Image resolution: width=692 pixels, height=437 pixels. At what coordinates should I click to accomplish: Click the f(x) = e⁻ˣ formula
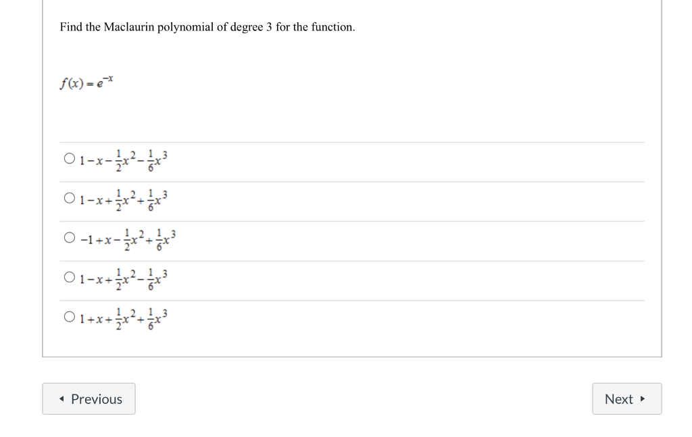[x=86, y=82]
